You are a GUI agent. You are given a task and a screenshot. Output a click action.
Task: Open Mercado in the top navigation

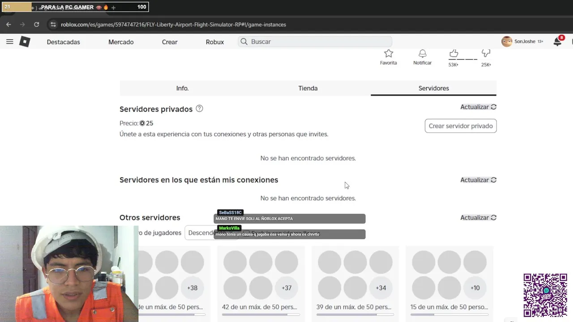tap(121, 42)
